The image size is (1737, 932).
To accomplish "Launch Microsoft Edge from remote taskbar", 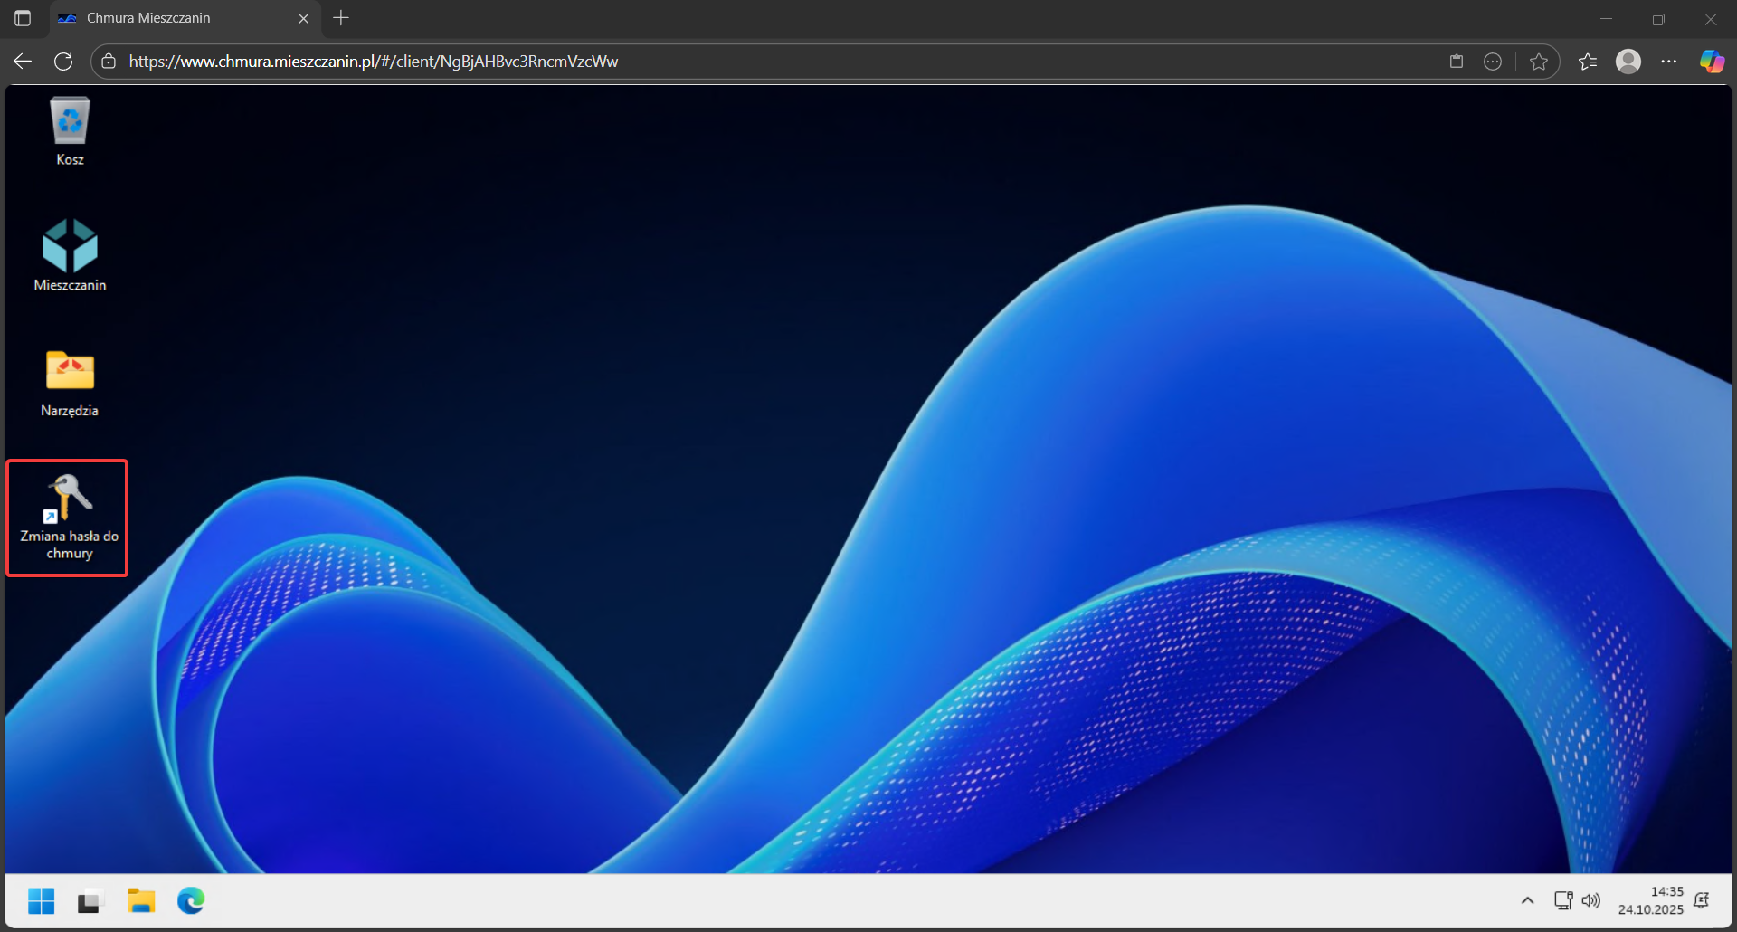I will (x=191, y=900).
